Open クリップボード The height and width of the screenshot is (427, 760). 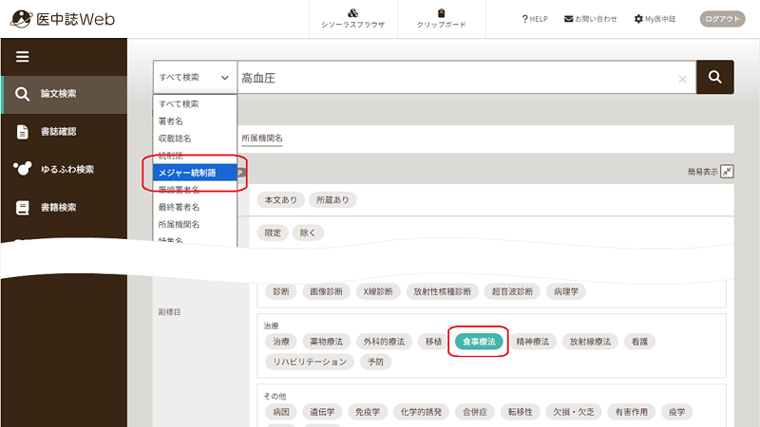click(x=441, y=18)
